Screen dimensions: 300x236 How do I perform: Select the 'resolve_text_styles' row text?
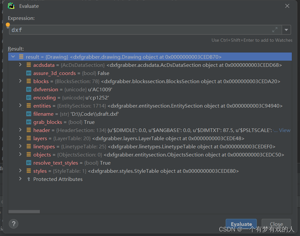pos(72,163)
